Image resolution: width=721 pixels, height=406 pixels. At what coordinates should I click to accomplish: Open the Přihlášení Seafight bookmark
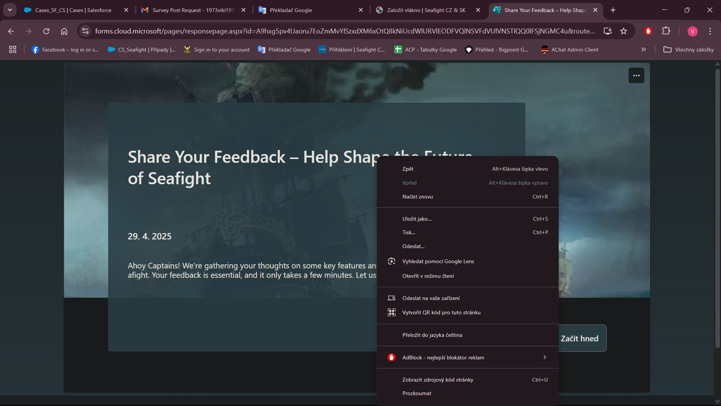coord(351,50)
